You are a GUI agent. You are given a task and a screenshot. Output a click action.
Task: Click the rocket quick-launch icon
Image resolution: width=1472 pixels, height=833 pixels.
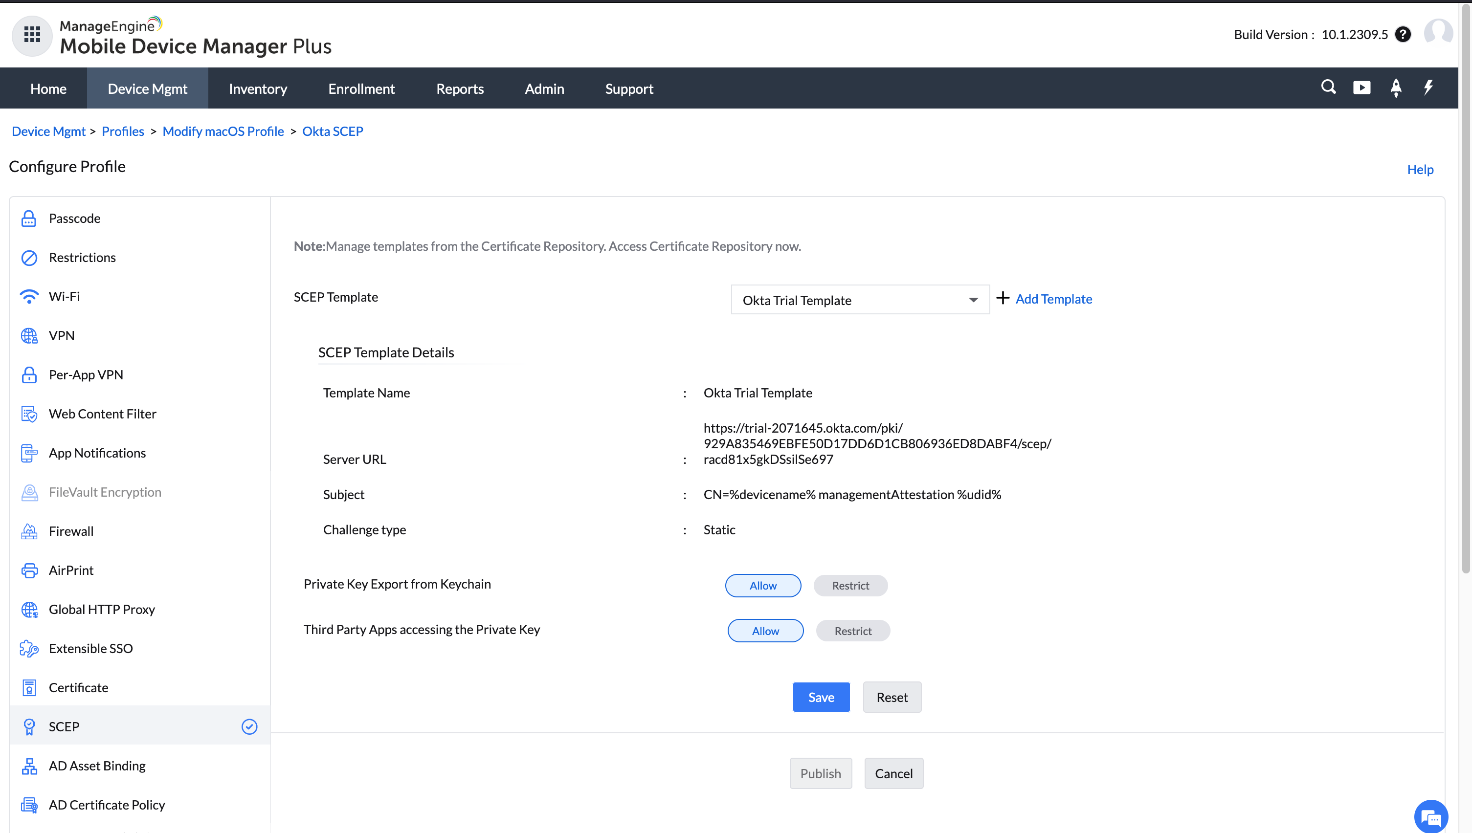click(x=1396, y=88)
